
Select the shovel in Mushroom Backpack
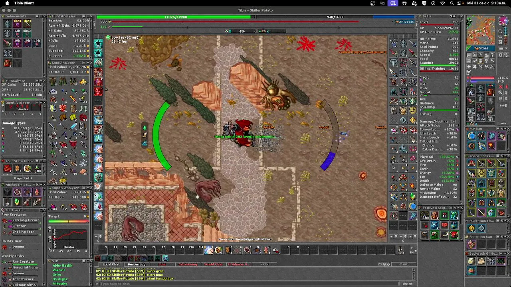coord(7,202)
